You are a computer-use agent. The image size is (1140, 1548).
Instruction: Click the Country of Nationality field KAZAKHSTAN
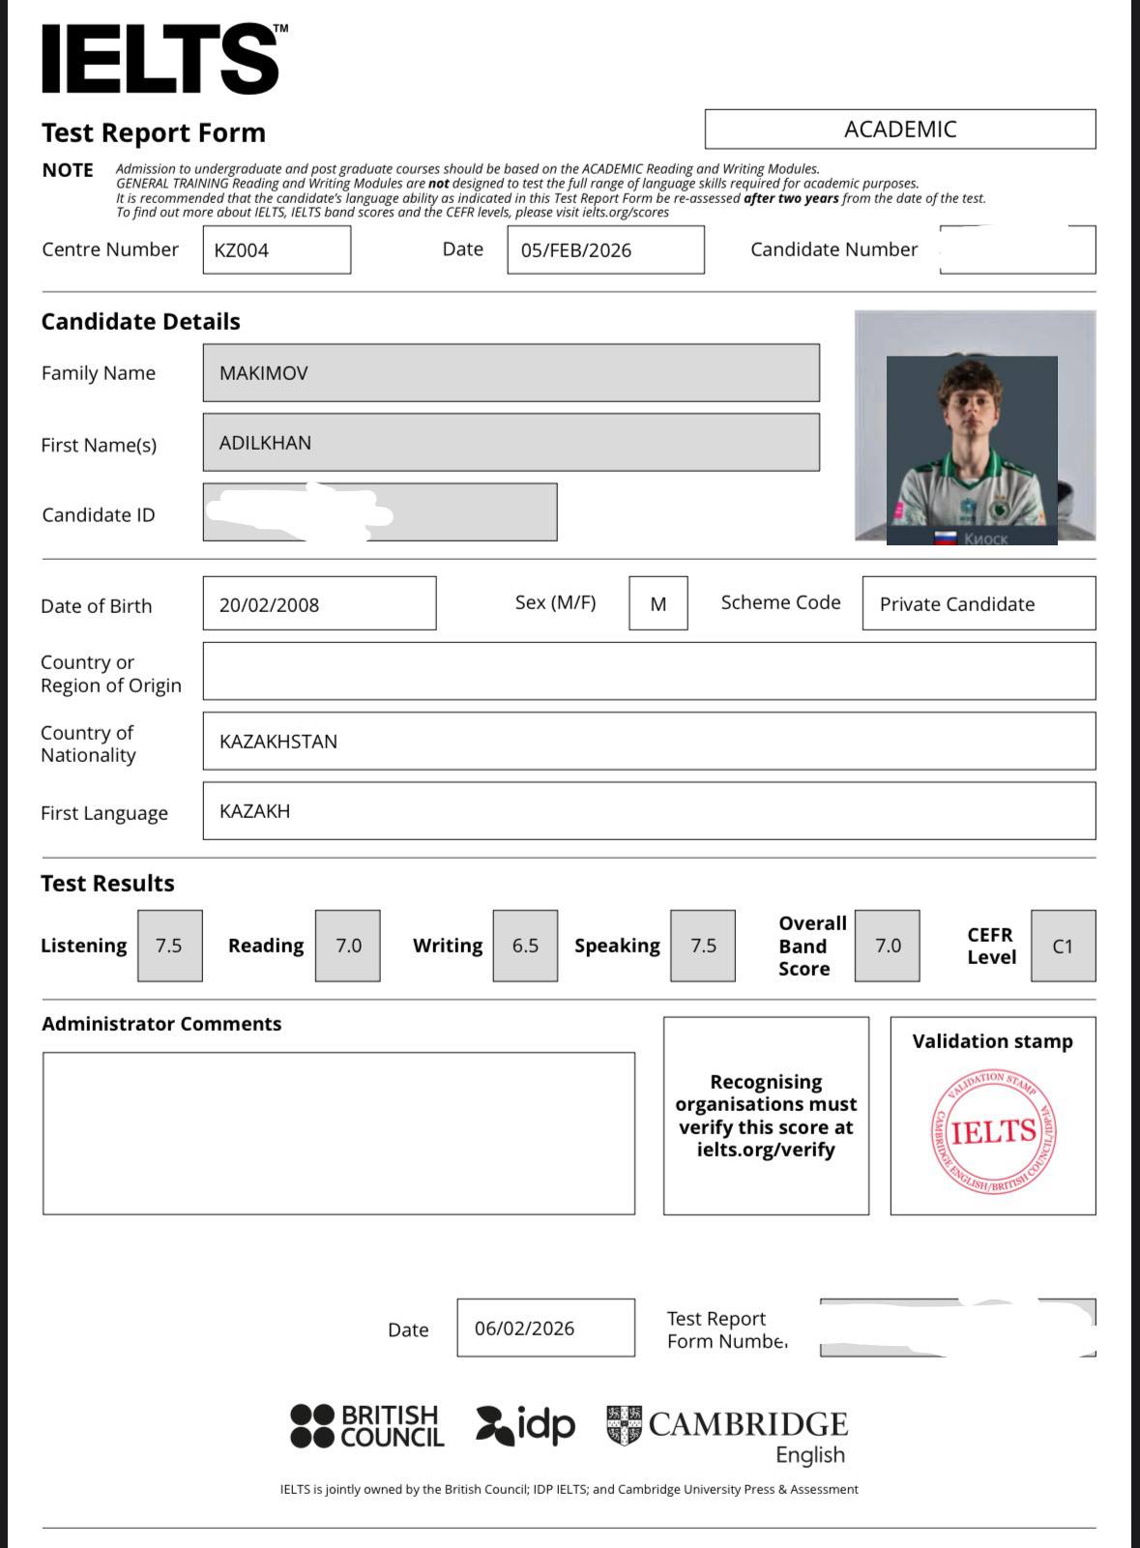(x=650, y=742)
